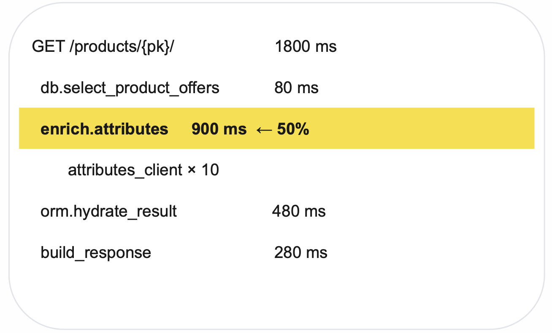Click the 1800 ms total duration
The image size is (552, 333).
point(306,46)
